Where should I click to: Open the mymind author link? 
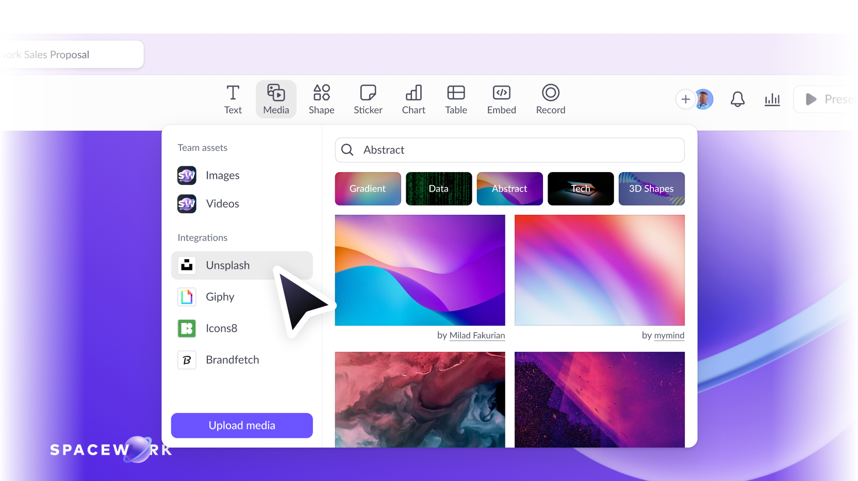(669, 335)
